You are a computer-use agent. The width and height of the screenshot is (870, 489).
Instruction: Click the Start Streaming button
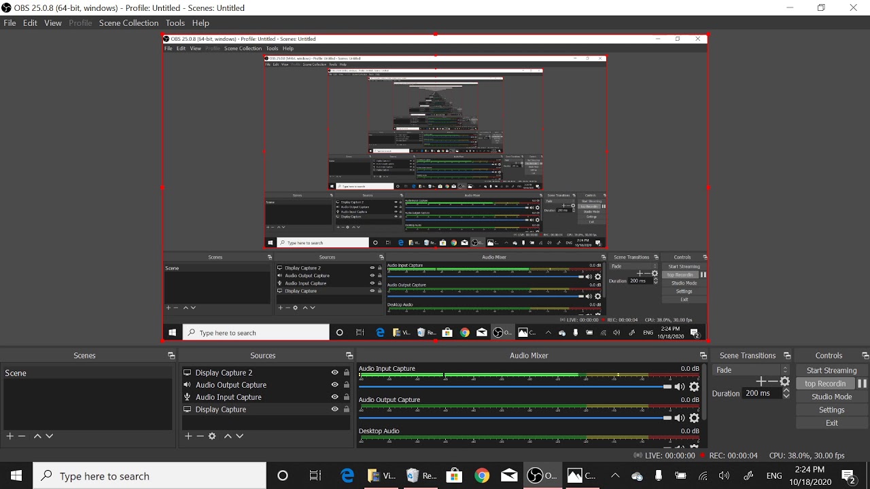(x=831, y=371)
